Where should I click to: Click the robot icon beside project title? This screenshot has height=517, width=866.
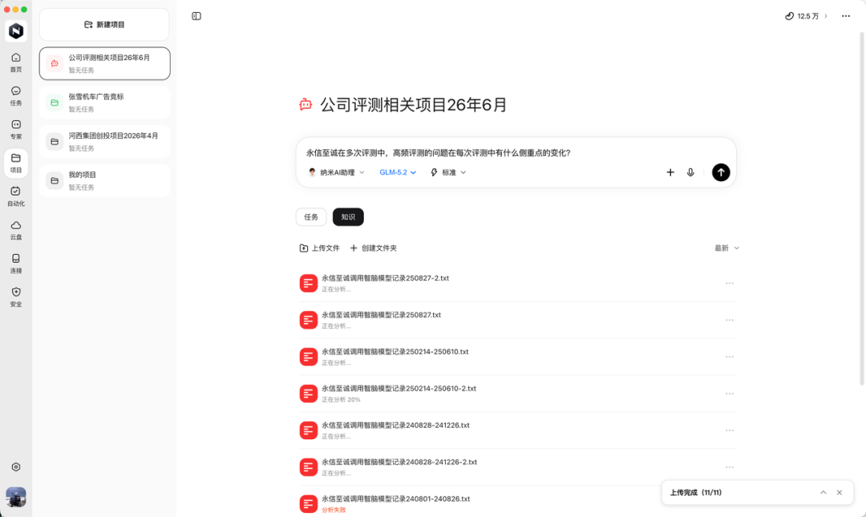point(306,104)
